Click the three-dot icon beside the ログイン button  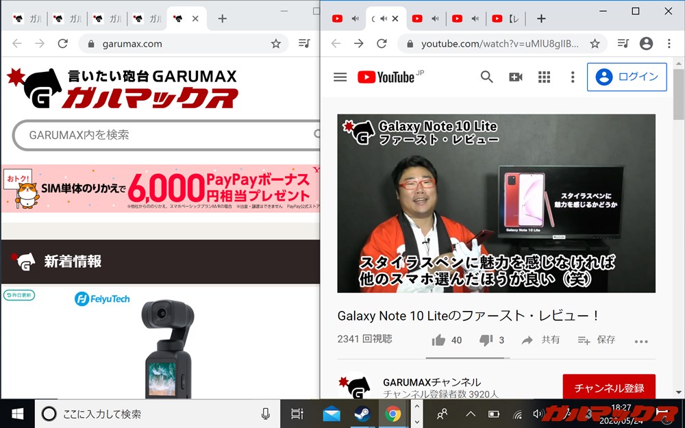(x=573, y=77)
